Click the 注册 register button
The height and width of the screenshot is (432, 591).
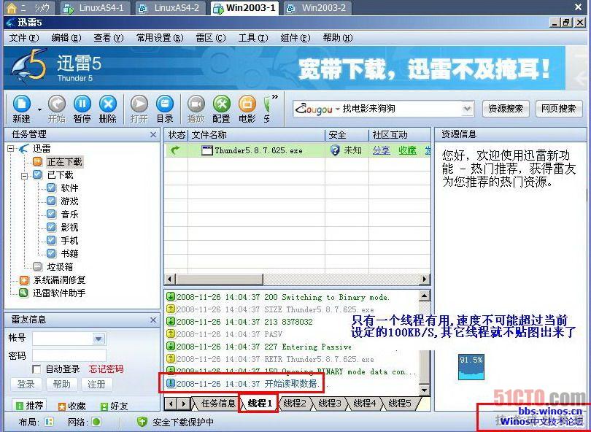pos(96,384)
